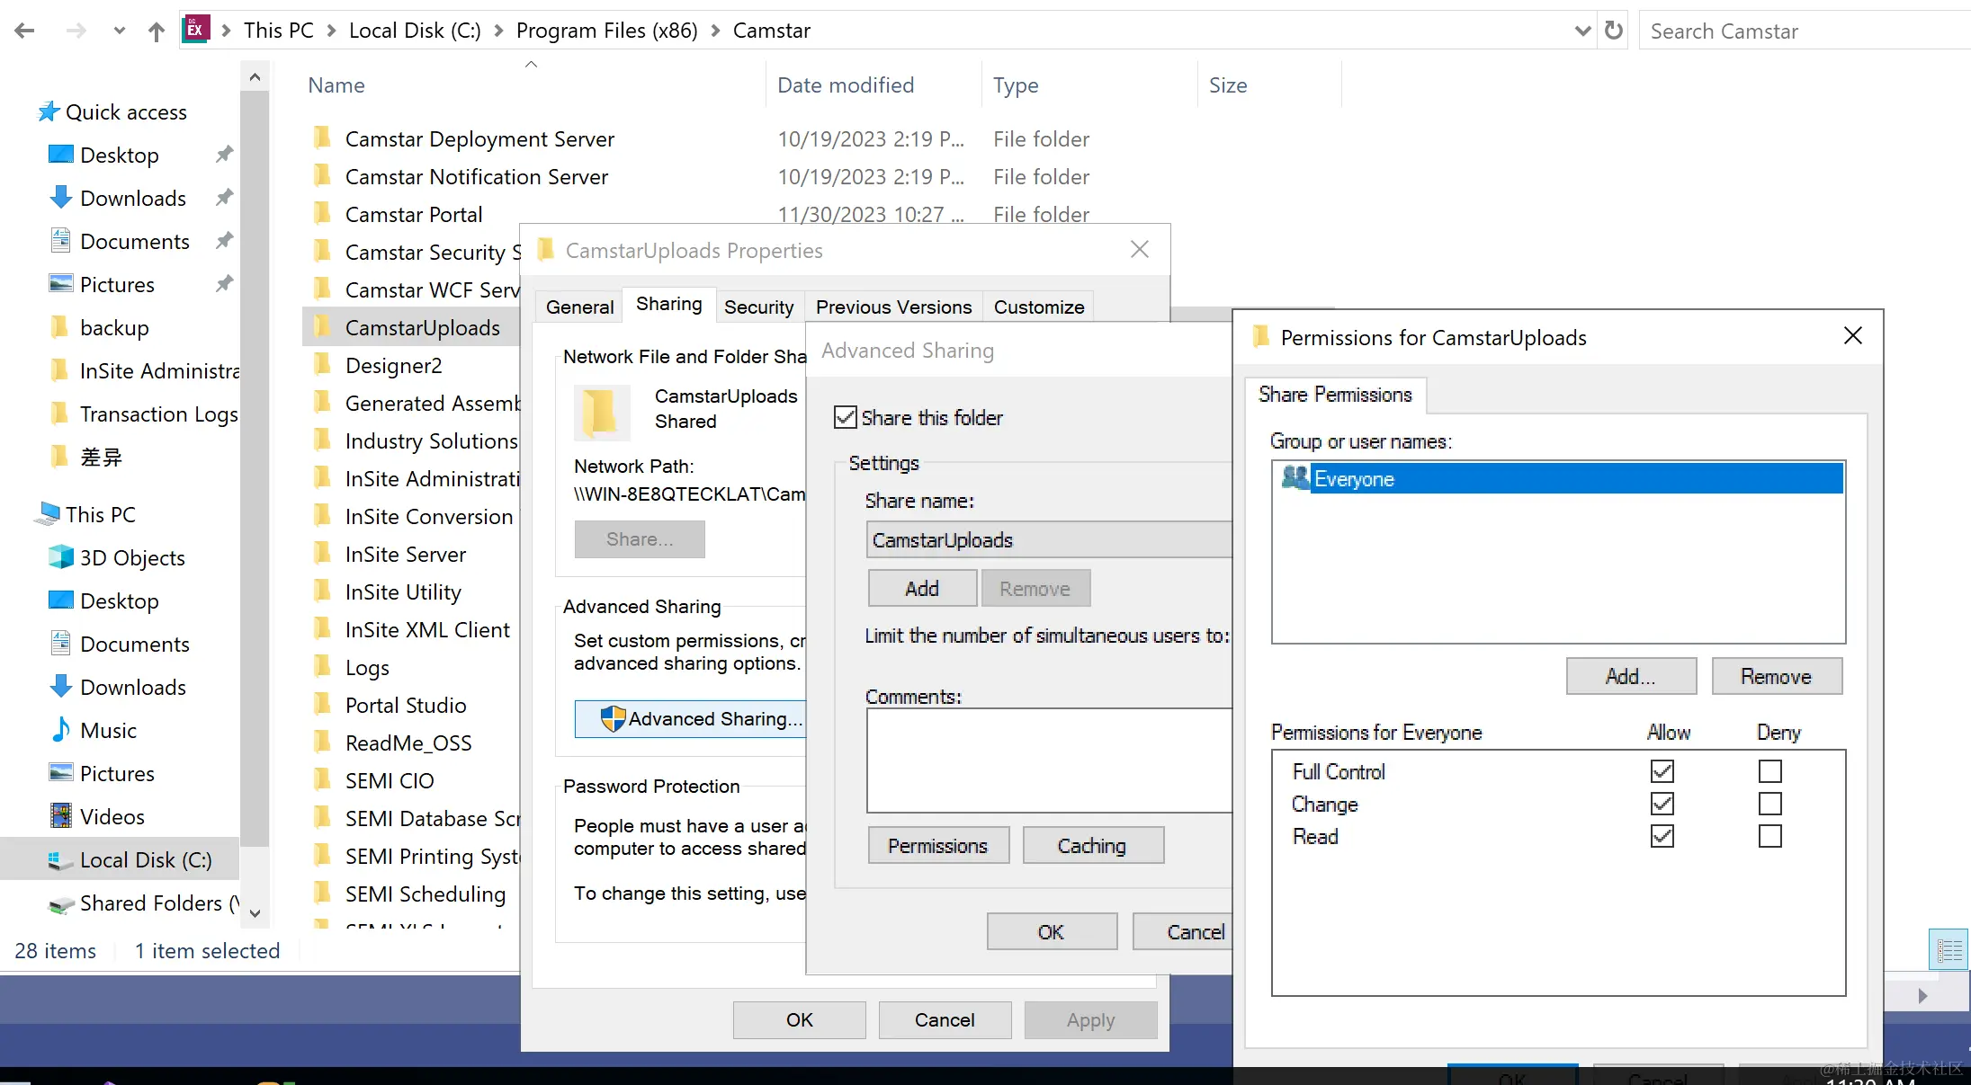The height and width of the screenshot is (1085, 1971).
Task: Switch to details view layout icon
Action: [x=1949, y=950]
